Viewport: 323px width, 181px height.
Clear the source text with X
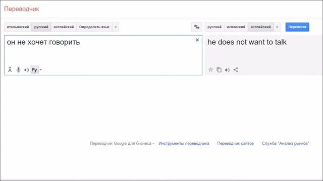(x=197, y=40)
